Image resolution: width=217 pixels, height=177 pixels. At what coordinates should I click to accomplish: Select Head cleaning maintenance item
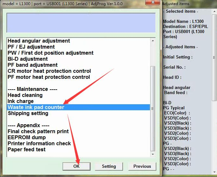point(25,95)
